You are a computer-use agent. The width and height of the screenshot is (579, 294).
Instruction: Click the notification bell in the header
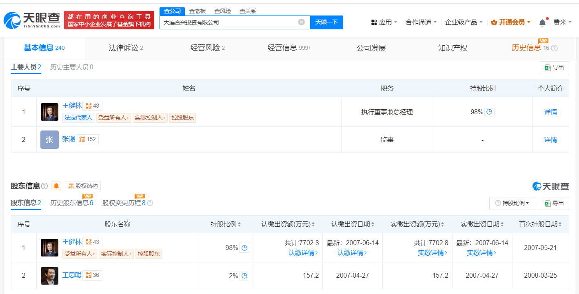coord(542,23)
